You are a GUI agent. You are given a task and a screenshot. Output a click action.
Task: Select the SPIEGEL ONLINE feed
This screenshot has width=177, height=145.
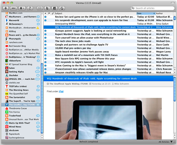pos(21,79)
